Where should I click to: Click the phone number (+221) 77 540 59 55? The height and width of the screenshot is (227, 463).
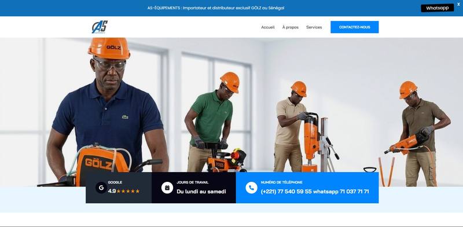[x=286, y=192]
